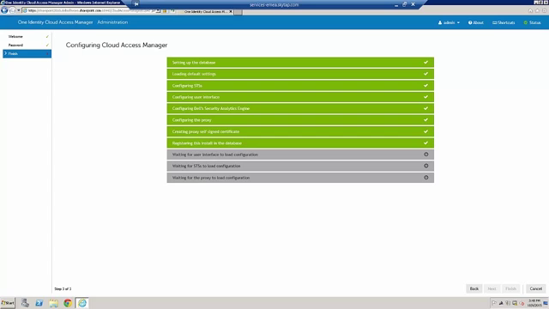
Task: Select the Password wizard step
Action: pos(27,45)
